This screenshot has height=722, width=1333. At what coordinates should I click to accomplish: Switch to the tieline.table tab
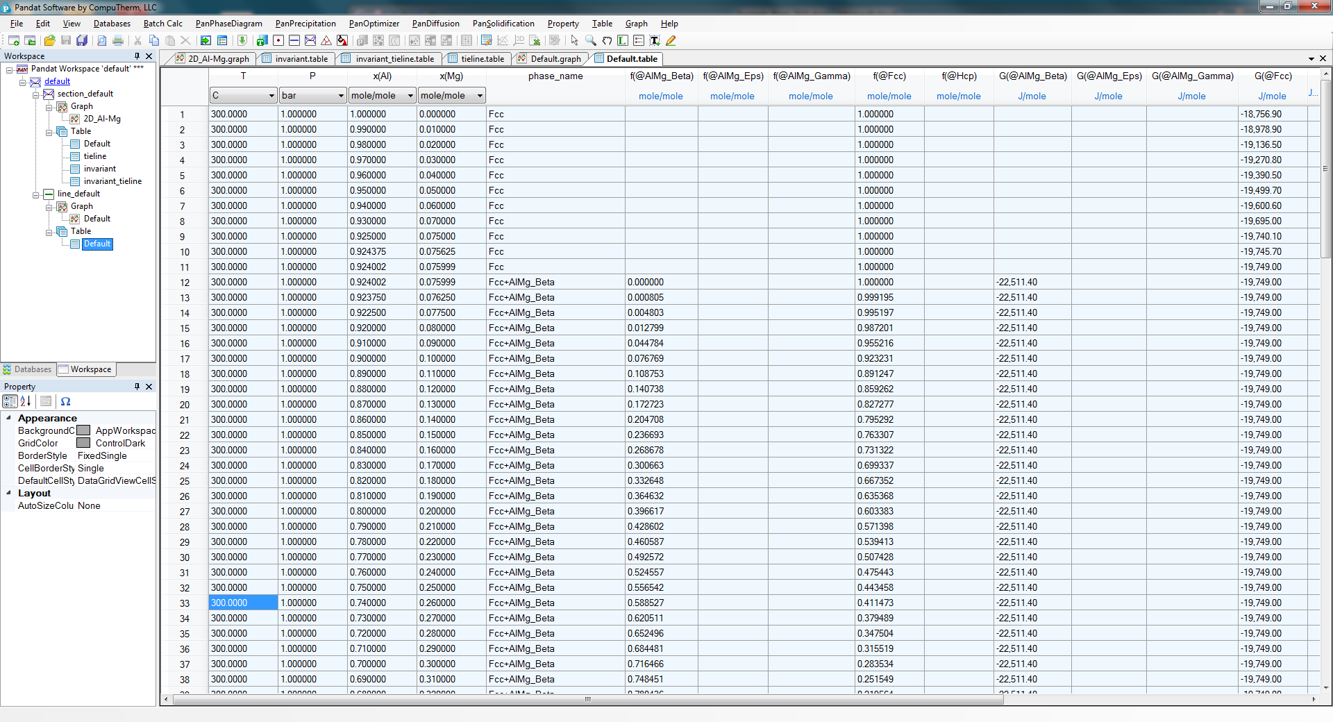click(482, 59)
